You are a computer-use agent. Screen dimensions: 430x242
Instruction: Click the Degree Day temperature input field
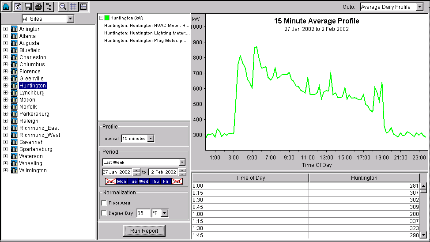pos(143,213)
